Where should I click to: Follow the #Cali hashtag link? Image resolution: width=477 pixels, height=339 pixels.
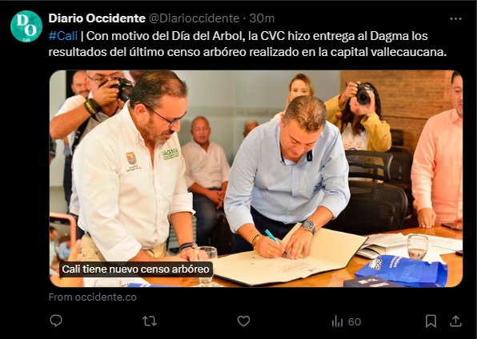pyautogui.click(x=63, y=36)
